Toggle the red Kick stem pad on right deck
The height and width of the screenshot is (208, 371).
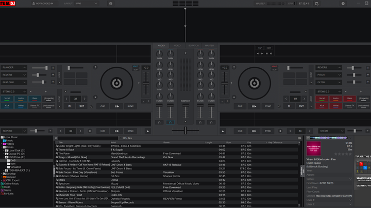tap(322, 106)
